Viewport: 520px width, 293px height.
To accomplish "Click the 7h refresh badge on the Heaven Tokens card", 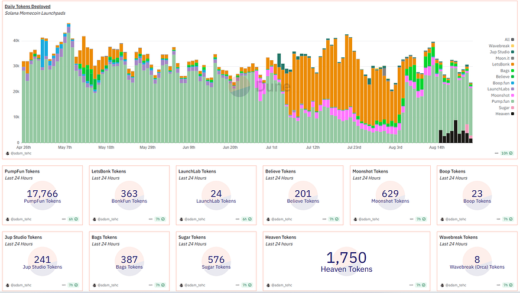I will 421,285.
